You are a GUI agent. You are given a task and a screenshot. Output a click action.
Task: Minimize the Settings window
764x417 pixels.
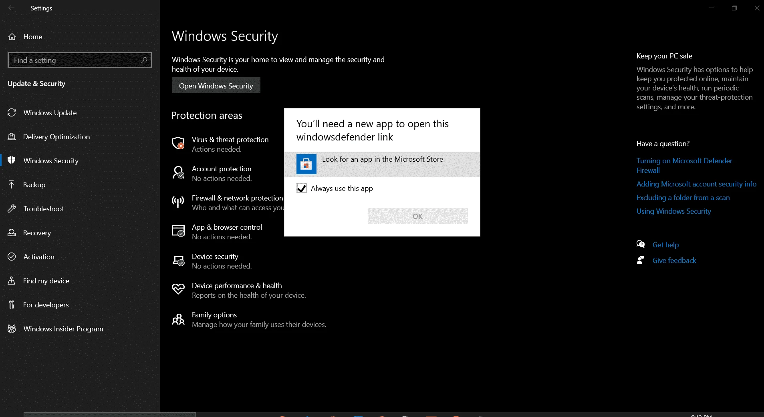pyautogui.click(x=712, y=8)
